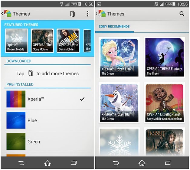
Task: Tap the Wi-Fi icon in left status bar
Action: (62, 4)
